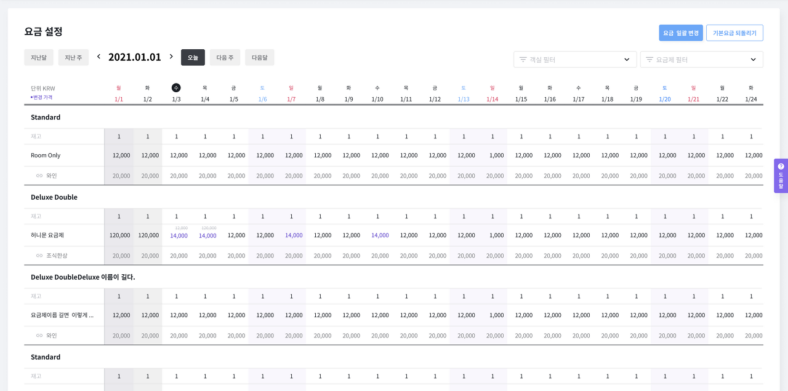Click Deluxe DoubleDeluxe 이름이 길다. heading
The width and height of the screenshot is (788, 391).
click(83, 277)
